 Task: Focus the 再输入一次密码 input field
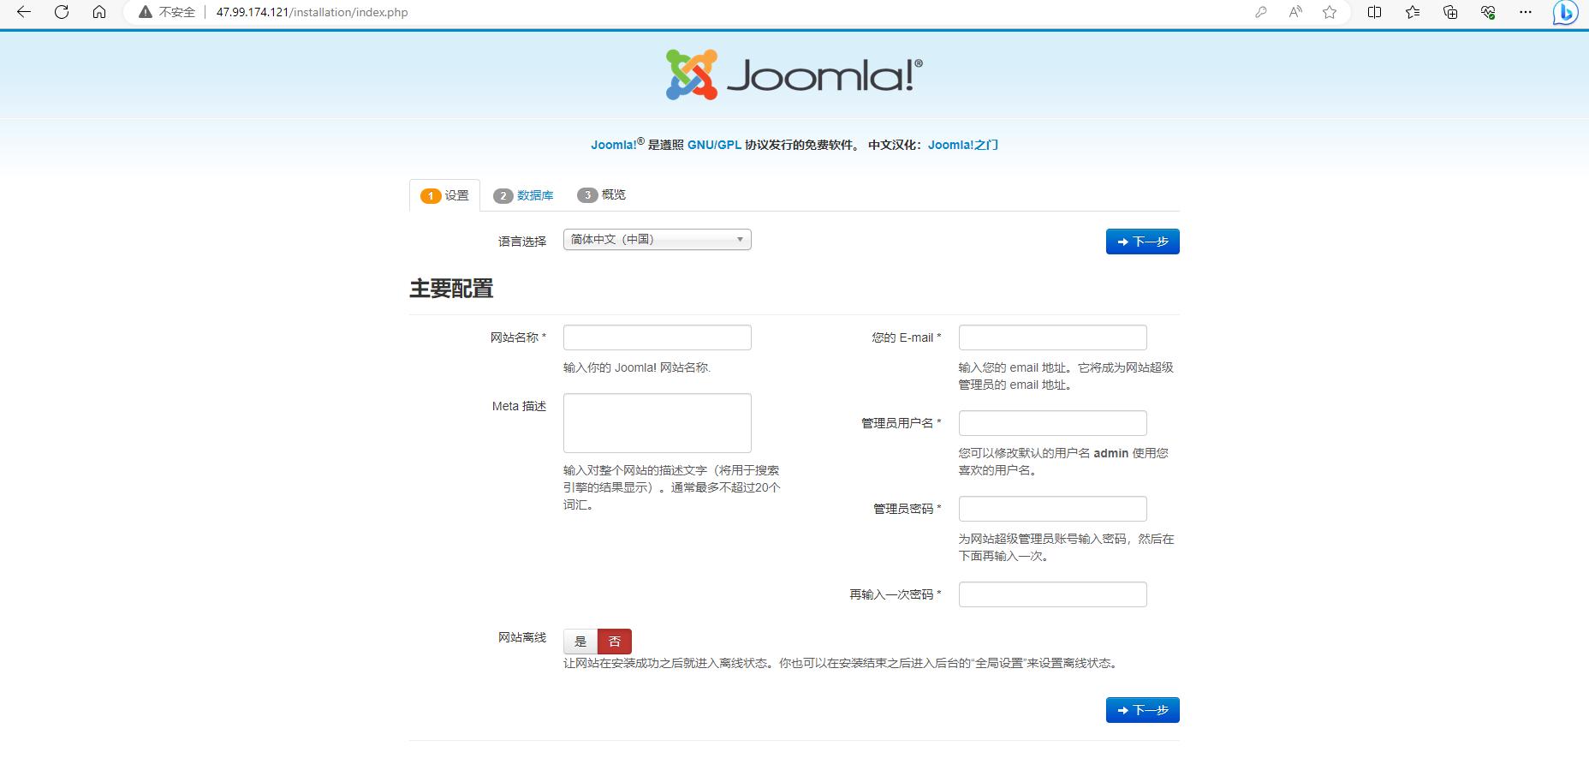[1053, 594]
